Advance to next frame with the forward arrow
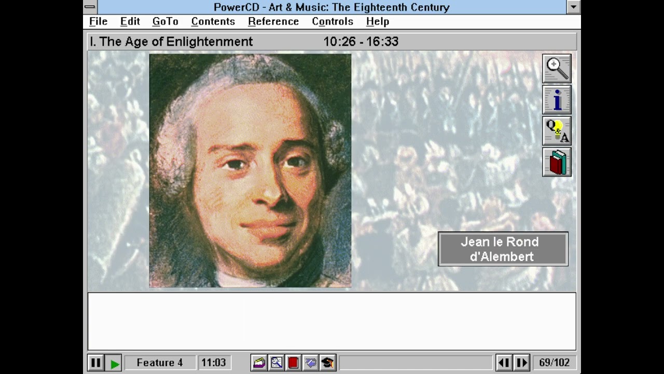This screenshot has height=374, width=664. [521, 363]
